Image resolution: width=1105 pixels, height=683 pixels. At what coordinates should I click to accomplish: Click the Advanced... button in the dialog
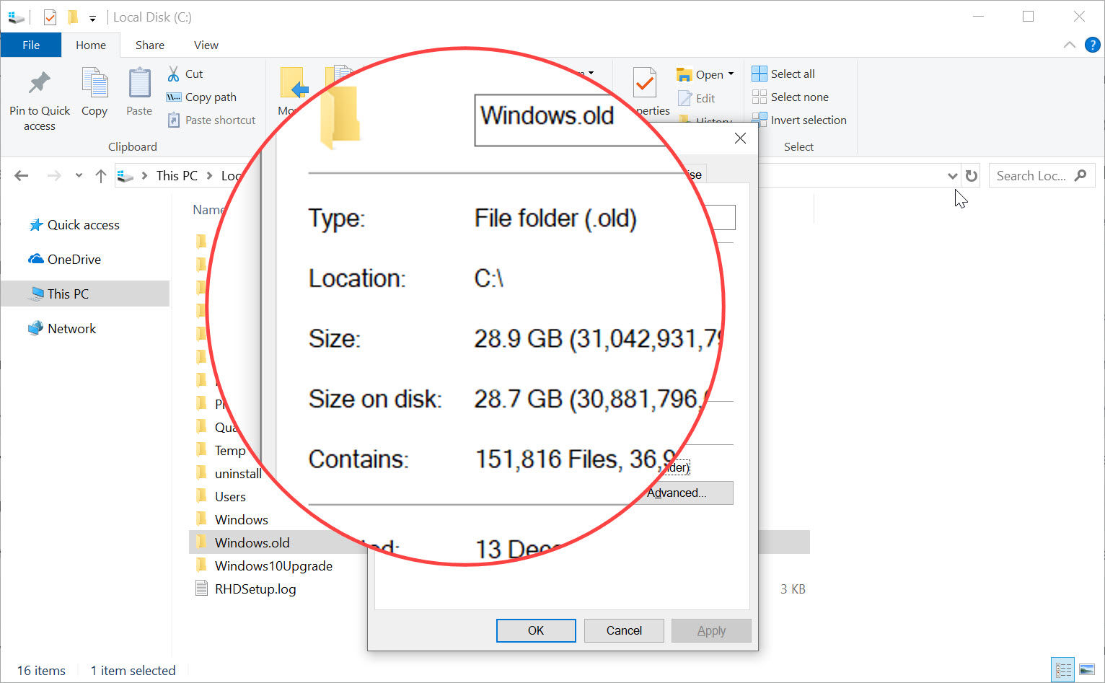point(682,493)
